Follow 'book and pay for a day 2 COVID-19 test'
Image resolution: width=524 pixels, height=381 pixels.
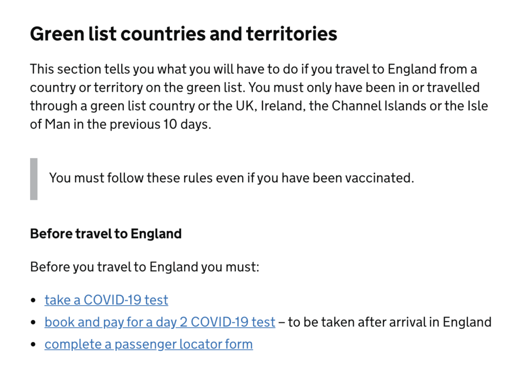(160, 322)
